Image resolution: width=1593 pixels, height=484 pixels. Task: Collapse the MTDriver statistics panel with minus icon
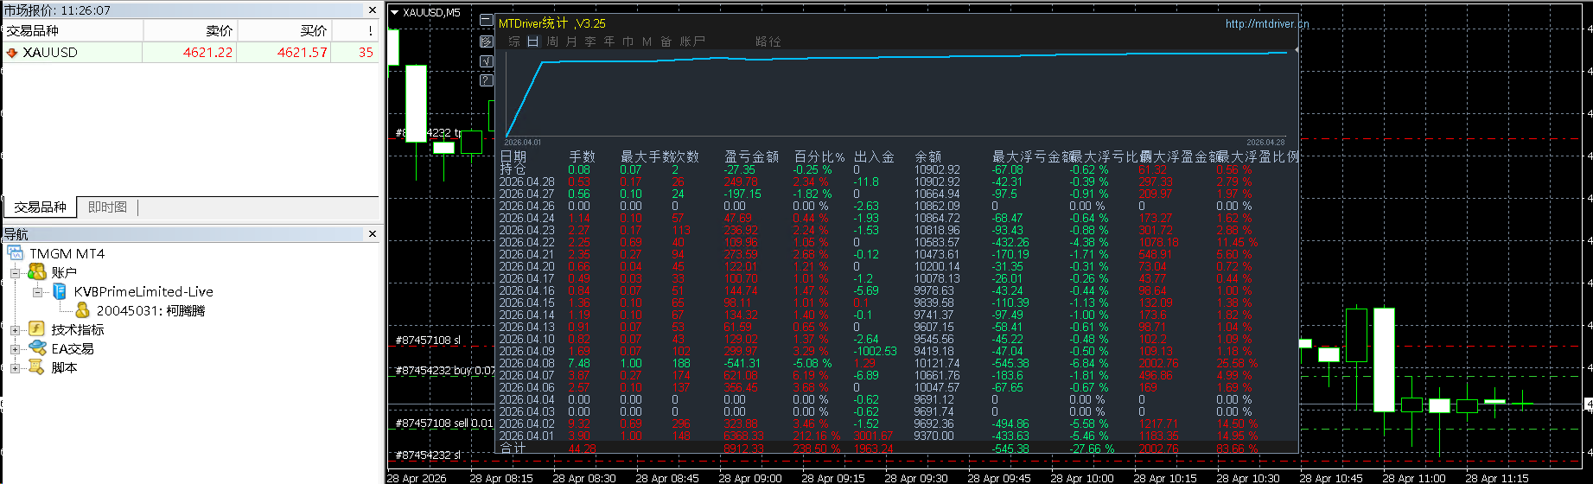487,21
